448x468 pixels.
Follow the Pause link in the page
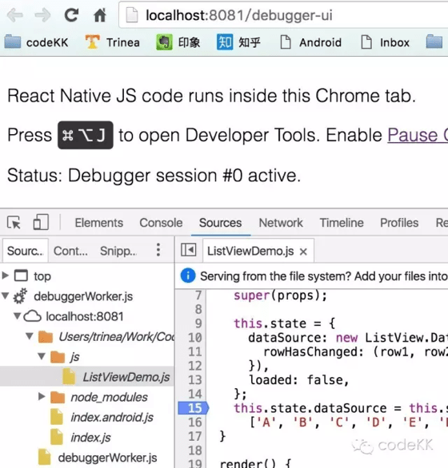[418, 135]
